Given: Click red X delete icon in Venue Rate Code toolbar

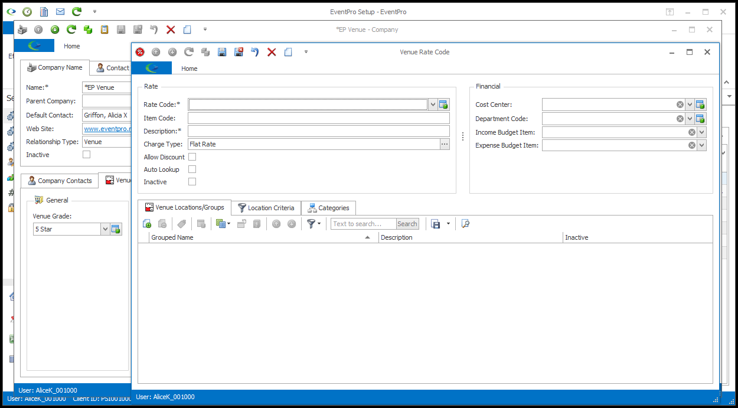Looking at the screenshot, I should (272, 52).
